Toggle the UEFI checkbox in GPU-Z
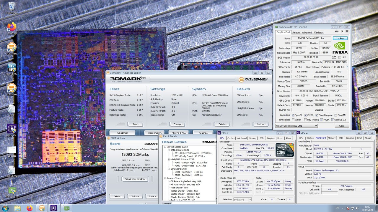The height and width of the screenshot is (212, 378). coord(340,57)
